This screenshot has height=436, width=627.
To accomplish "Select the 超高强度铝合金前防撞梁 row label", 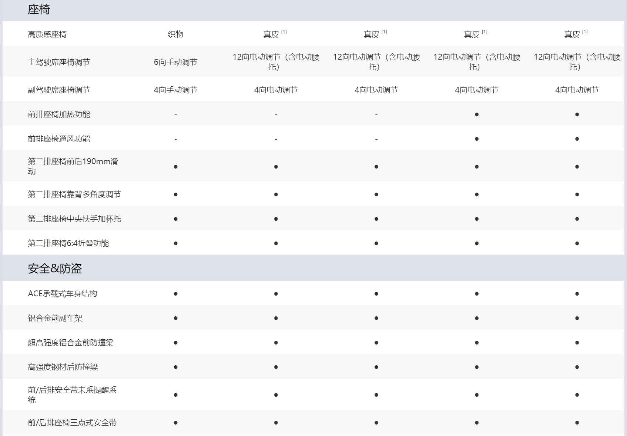I will tap(71, 342).
